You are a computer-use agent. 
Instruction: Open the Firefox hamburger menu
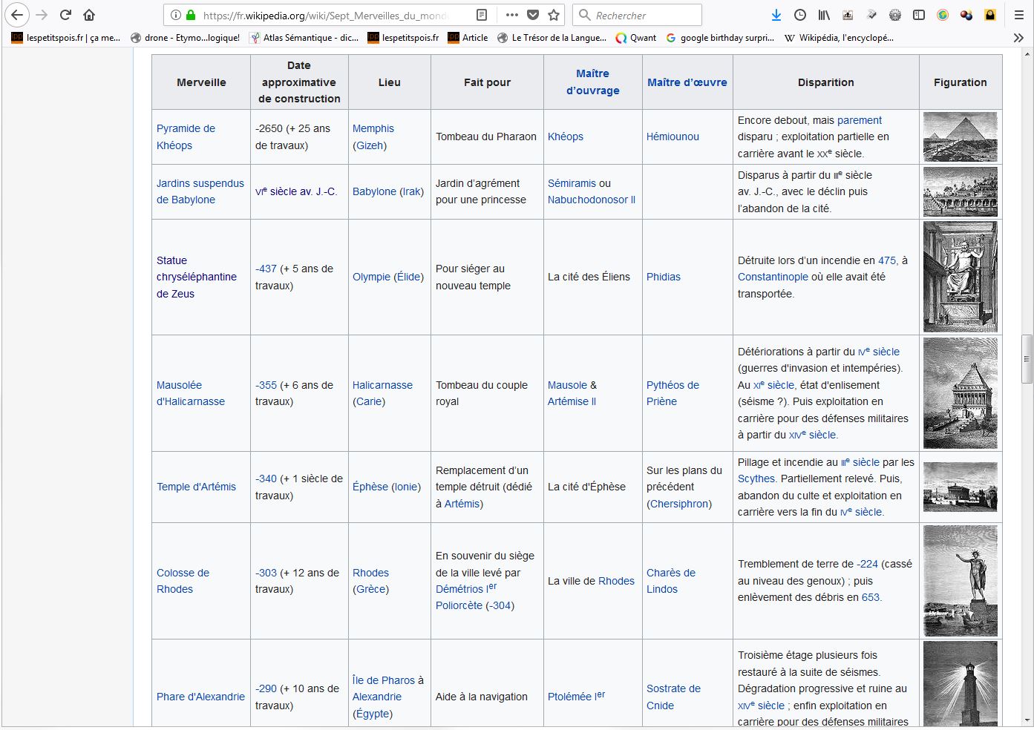tap(1019, 15)
